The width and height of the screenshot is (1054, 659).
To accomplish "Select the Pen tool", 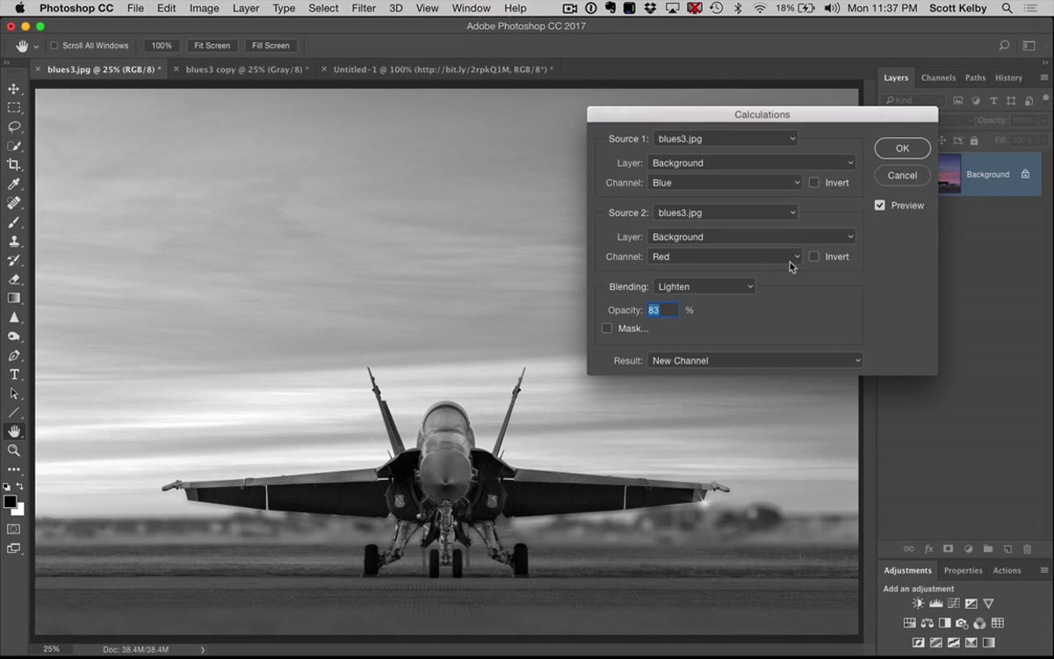I will pyautogui.click(x=14, y=356).
